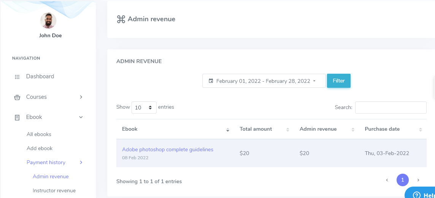Sort table by Ebook column arrows
The height and width of the screenshot is (198, 435).
tap(228, 130)
